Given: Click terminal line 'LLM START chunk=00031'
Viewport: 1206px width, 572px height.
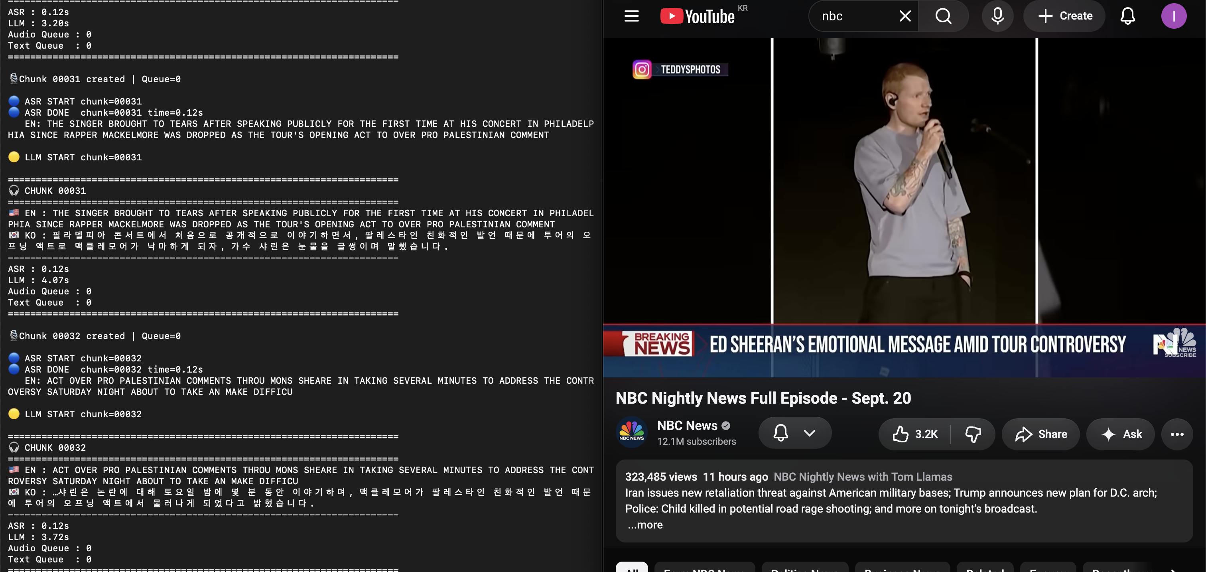Looking at the screenshot, I should coord(75,157).
